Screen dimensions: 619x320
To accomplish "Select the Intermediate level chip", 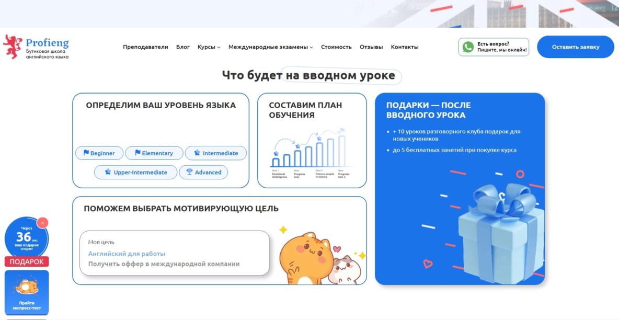I will [215, 153].
